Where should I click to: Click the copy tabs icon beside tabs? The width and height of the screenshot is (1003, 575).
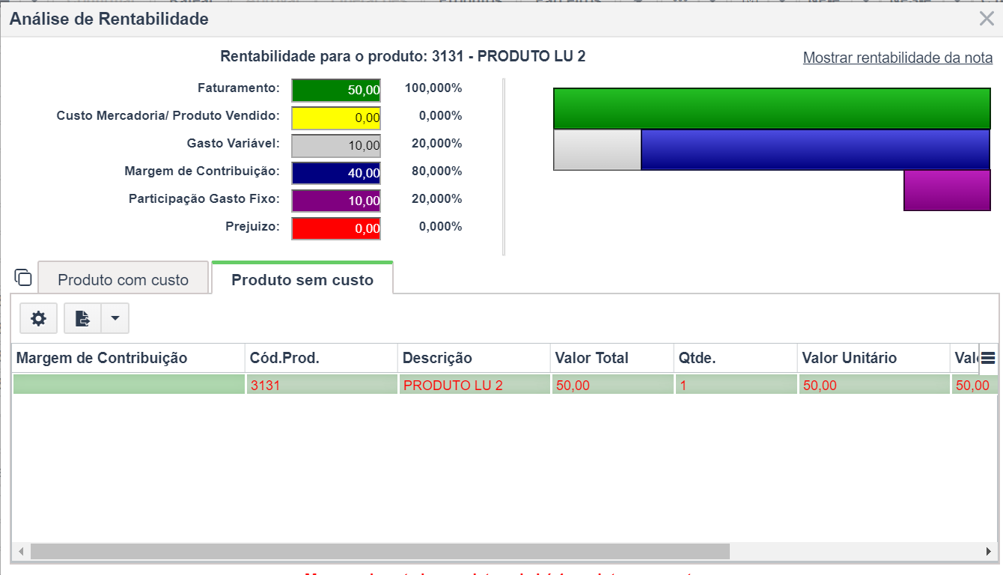point(23,277)
